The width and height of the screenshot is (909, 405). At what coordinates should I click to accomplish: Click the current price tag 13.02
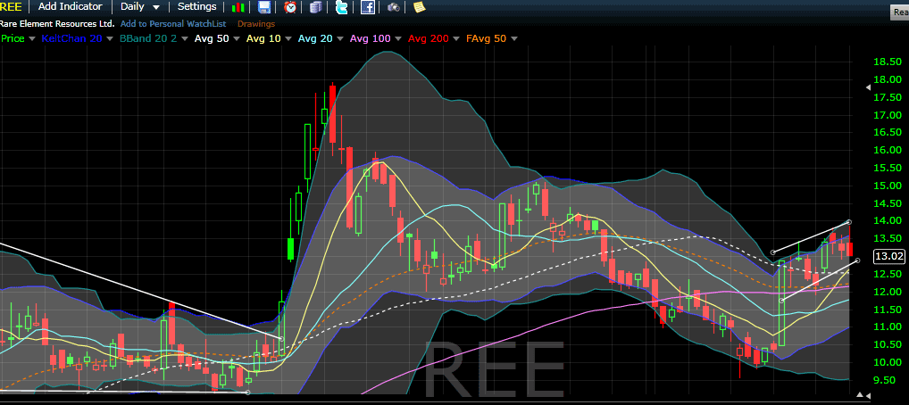tap(889, 256)
